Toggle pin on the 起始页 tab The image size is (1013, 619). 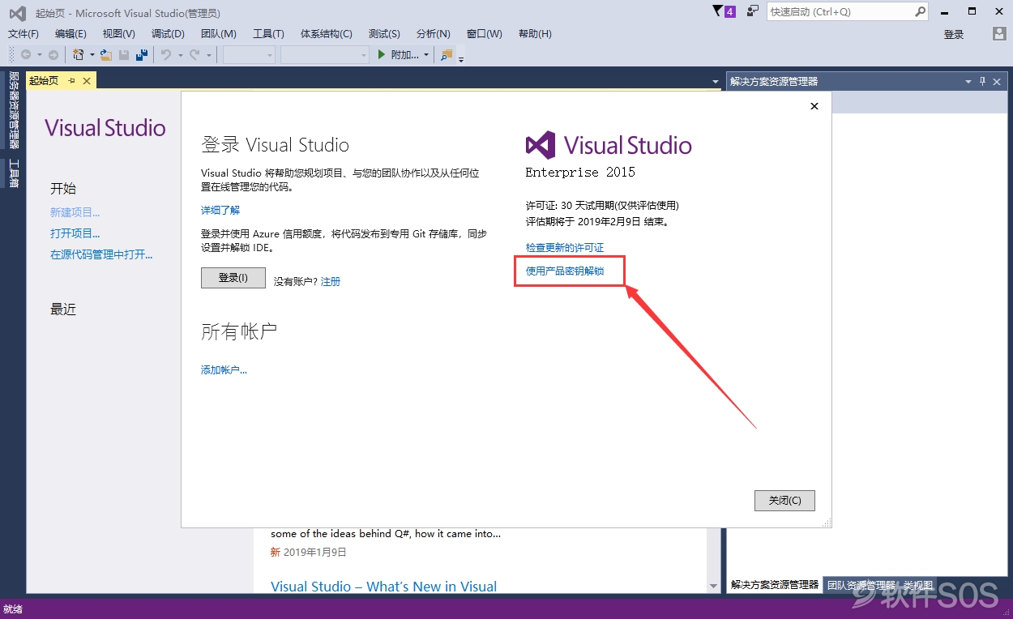click(x=71, y=80)
